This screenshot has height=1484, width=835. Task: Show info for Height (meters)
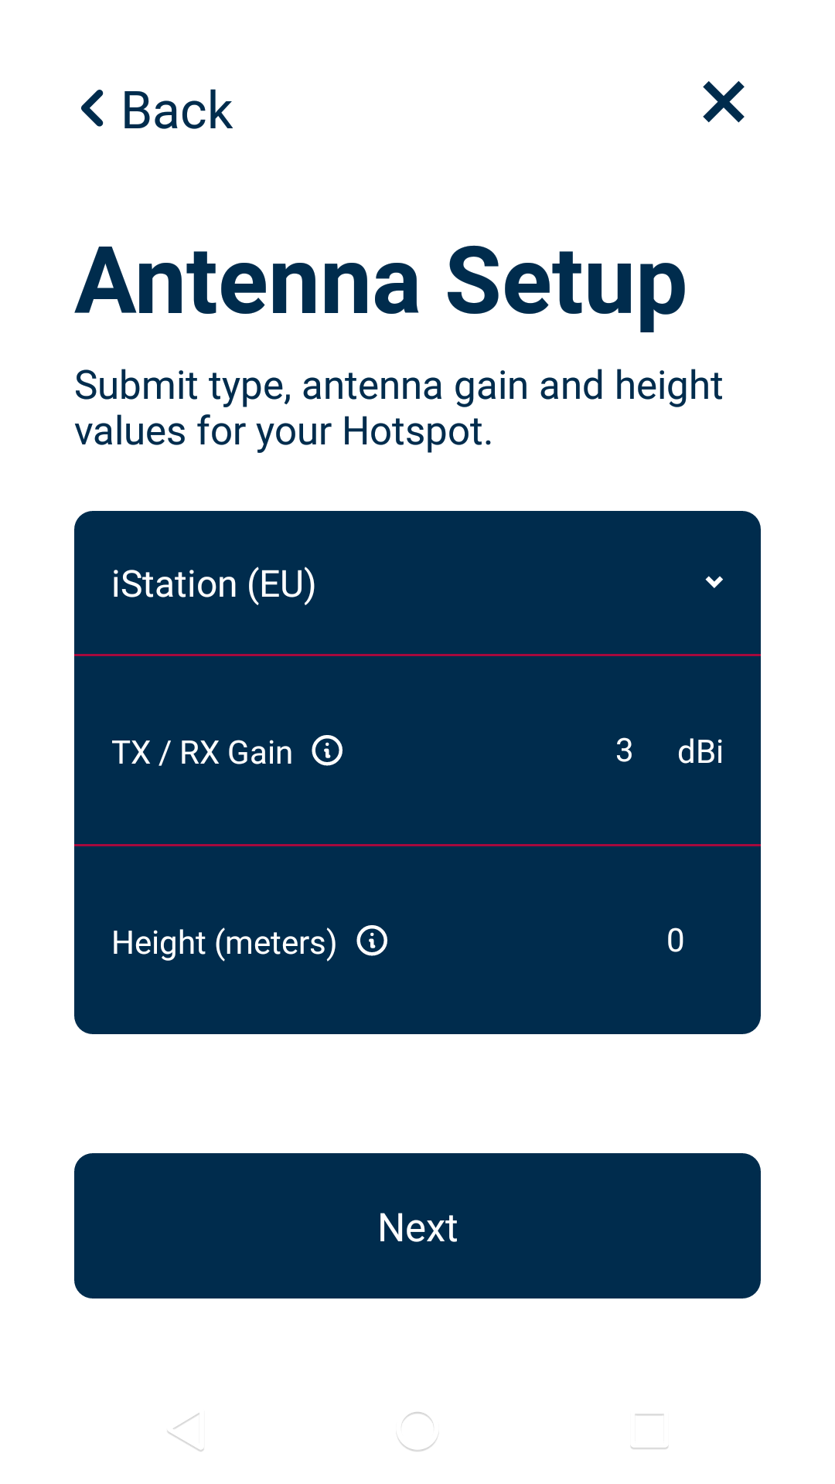click(x=372, y=941)
